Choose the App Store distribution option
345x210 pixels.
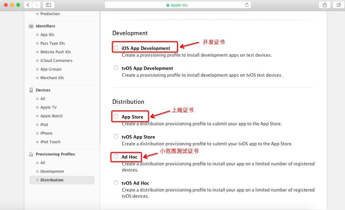click(x=116, y=116)
